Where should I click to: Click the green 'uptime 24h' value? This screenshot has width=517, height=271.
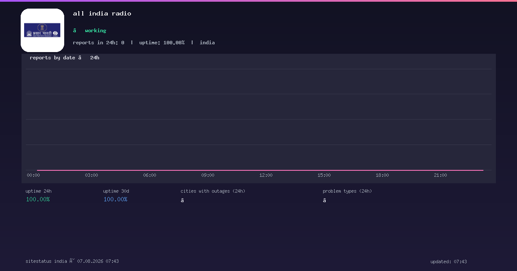pos(38,199)
